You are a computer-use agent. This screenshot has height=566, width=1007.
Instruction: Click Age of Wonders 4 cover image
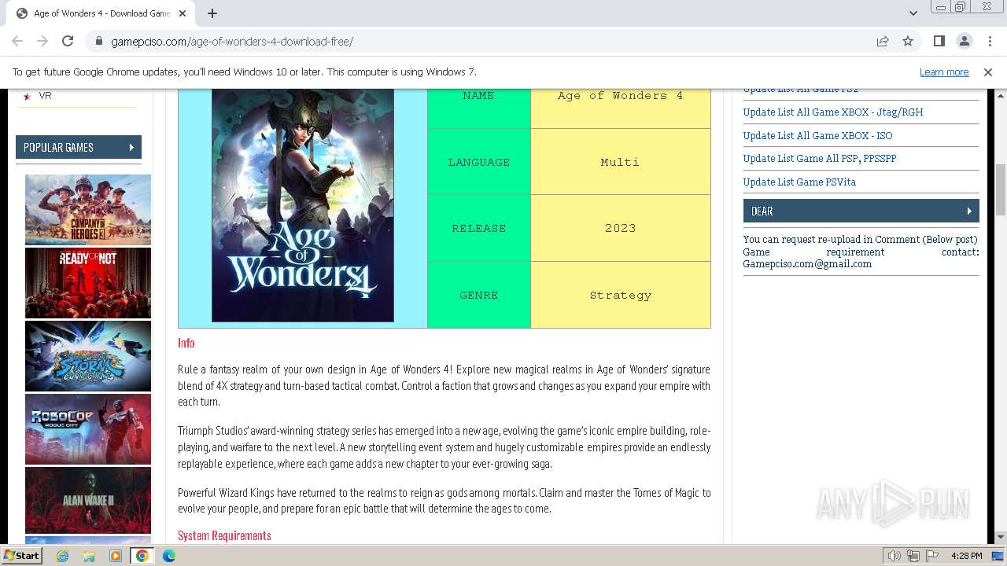[303, 206]
